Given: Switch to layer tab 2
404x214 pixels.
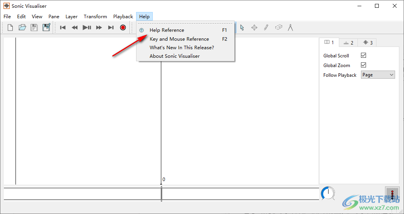Looking at the screenshot, I should point(348,43).
